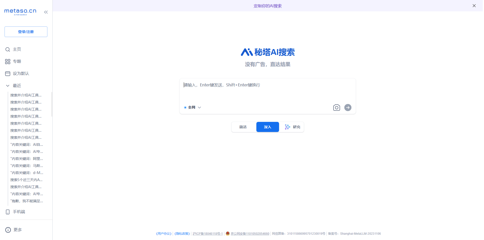Viewport: 484px width, 240px height.
Task: Click the camera image-search icon
Action: tap(337, 108)
